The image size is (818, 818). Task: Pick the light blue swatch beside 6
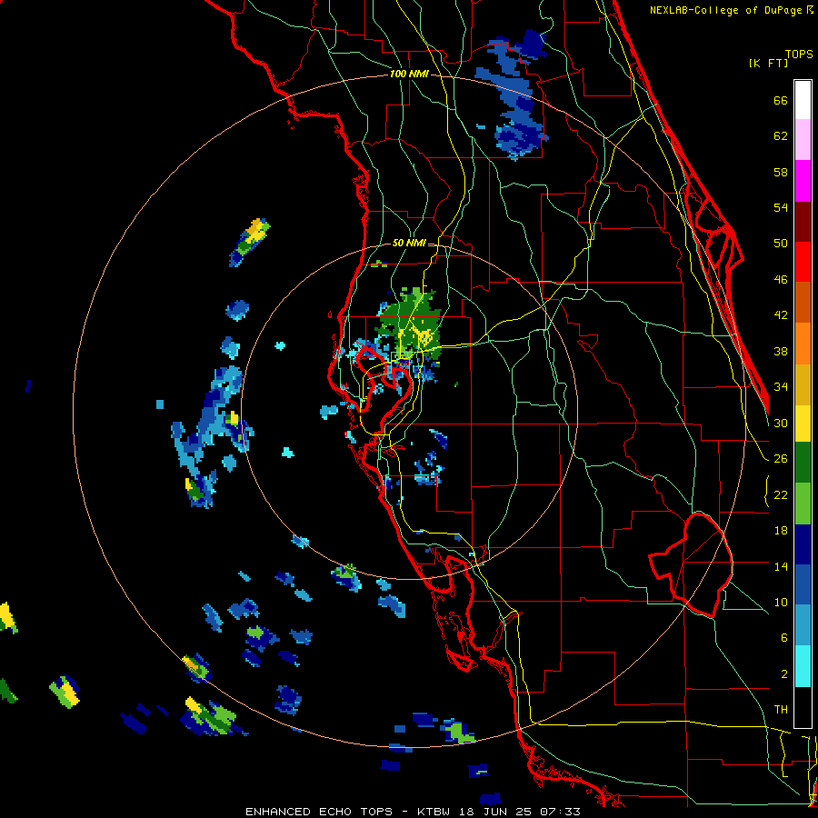point(803,625)
